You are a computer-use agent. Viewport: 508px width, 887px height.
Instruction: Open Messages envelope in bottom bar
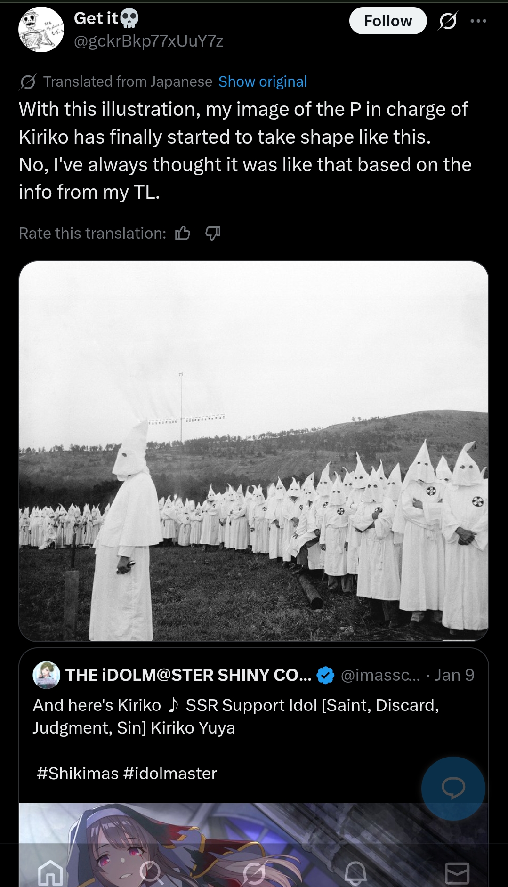coord(457,873)
